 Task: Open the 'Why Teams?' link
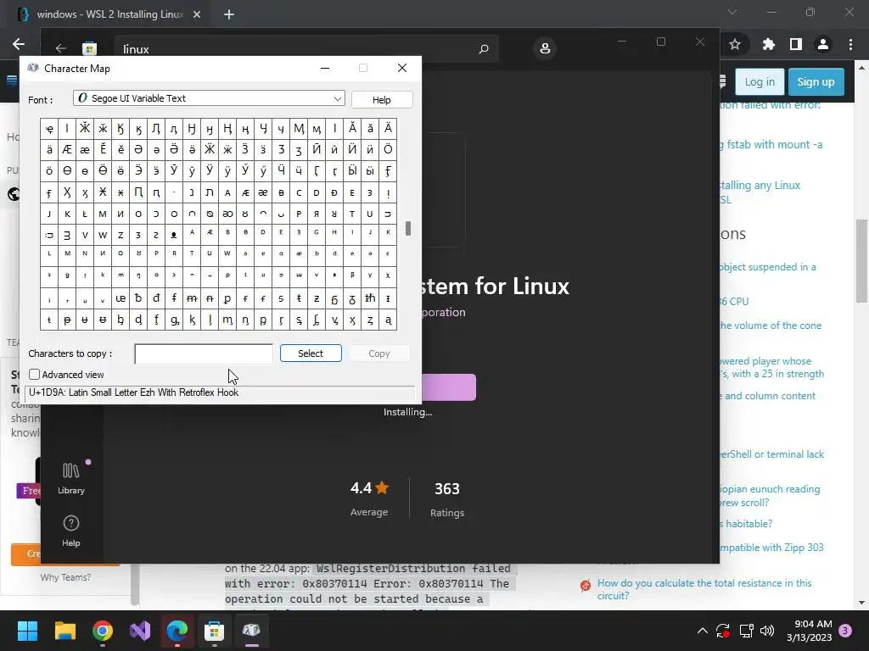[65, 577]
